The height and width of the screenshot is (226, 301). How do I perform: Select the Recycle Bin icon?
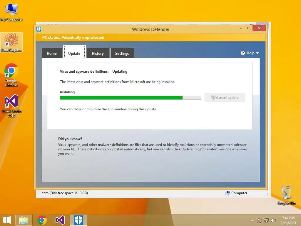tap(286, 195)
